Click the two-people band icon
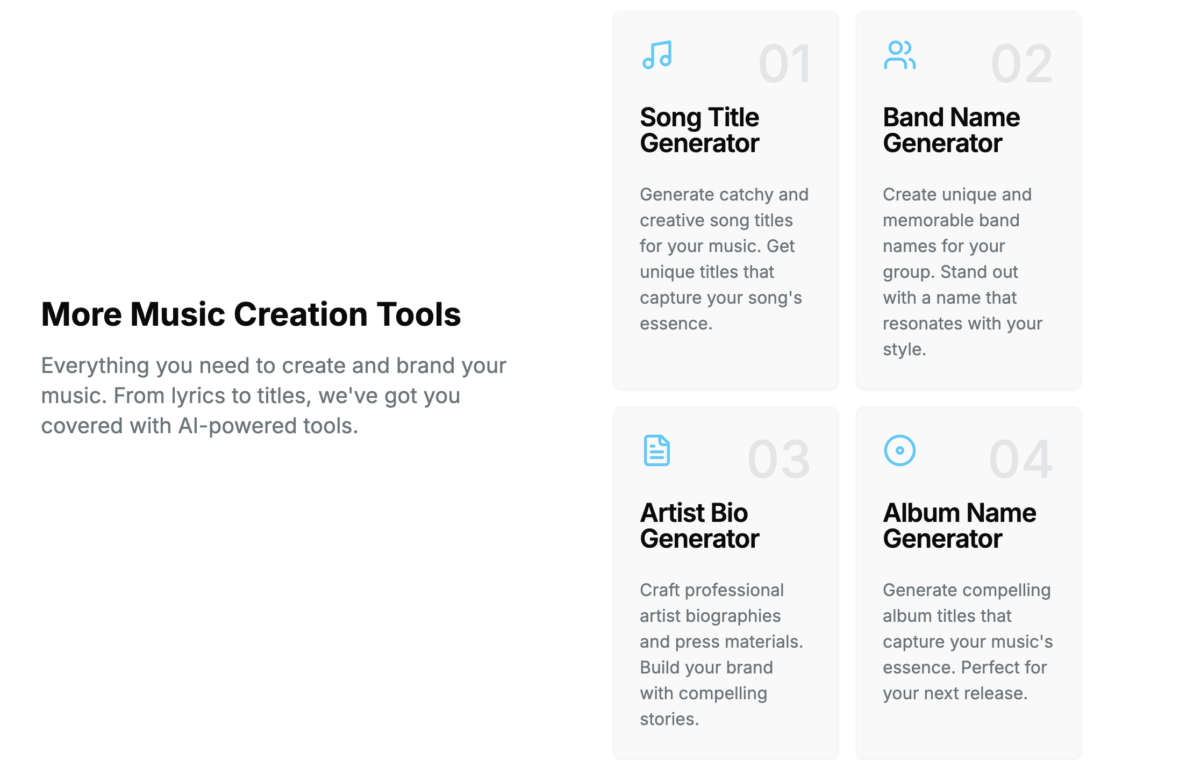Viewport: 1201px width, 760px height. pos(899,55)
